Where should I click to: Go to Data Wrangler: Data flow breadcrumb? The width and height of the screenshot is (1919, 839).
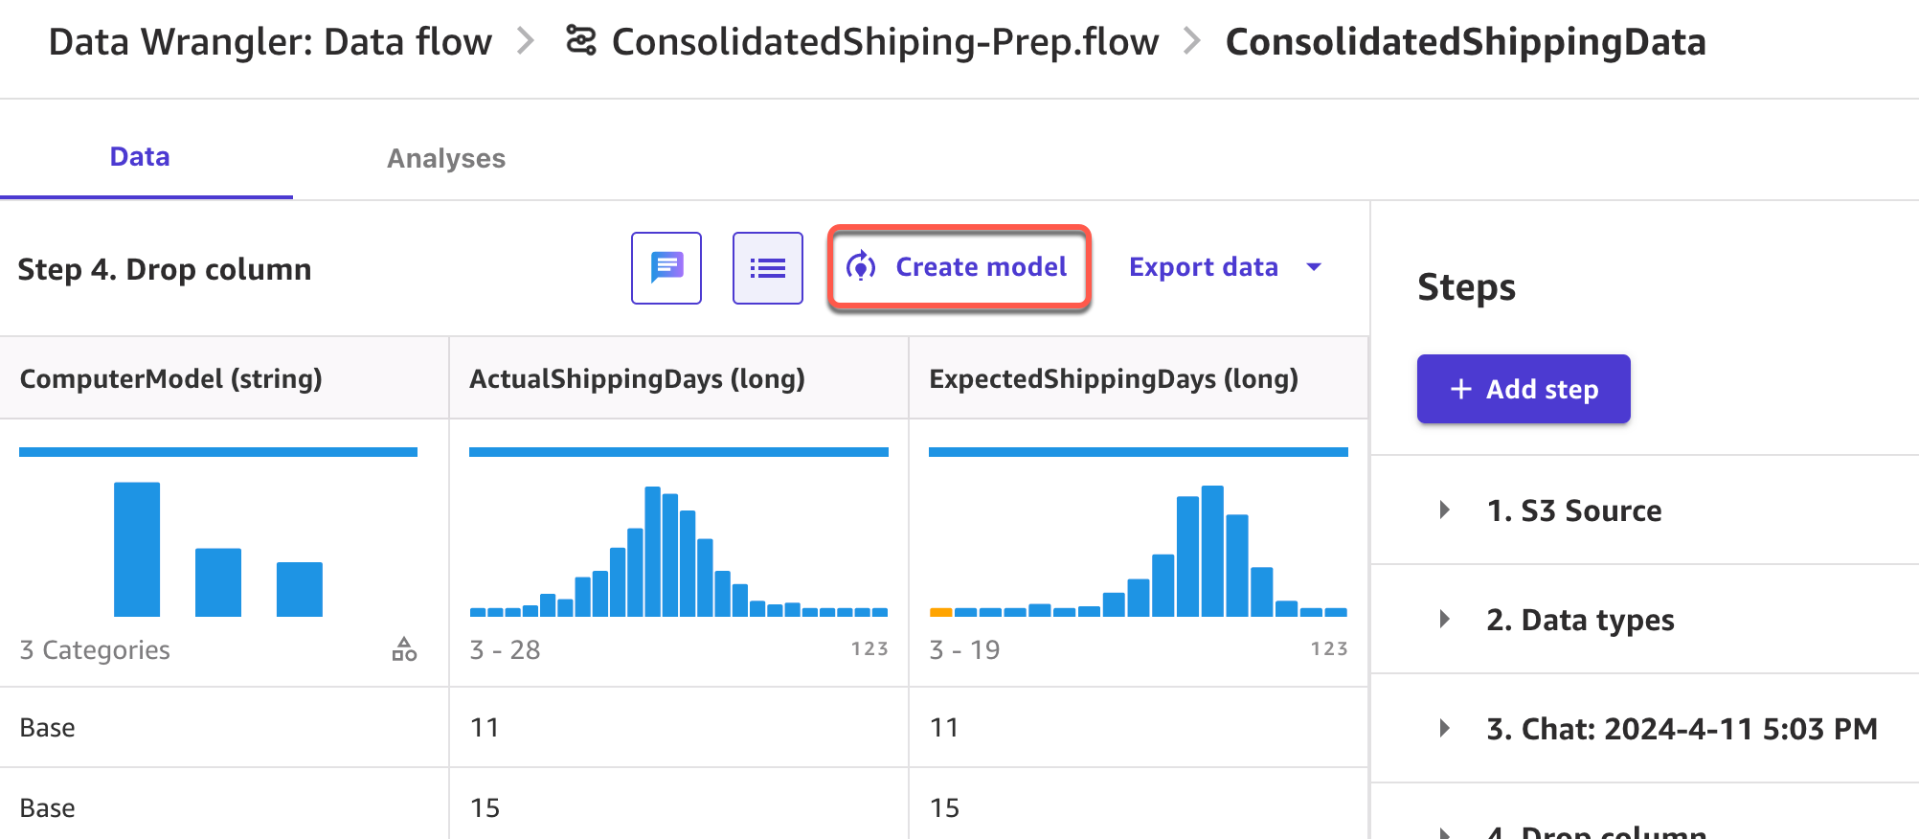pyautogui.click(x=270, y=42)
